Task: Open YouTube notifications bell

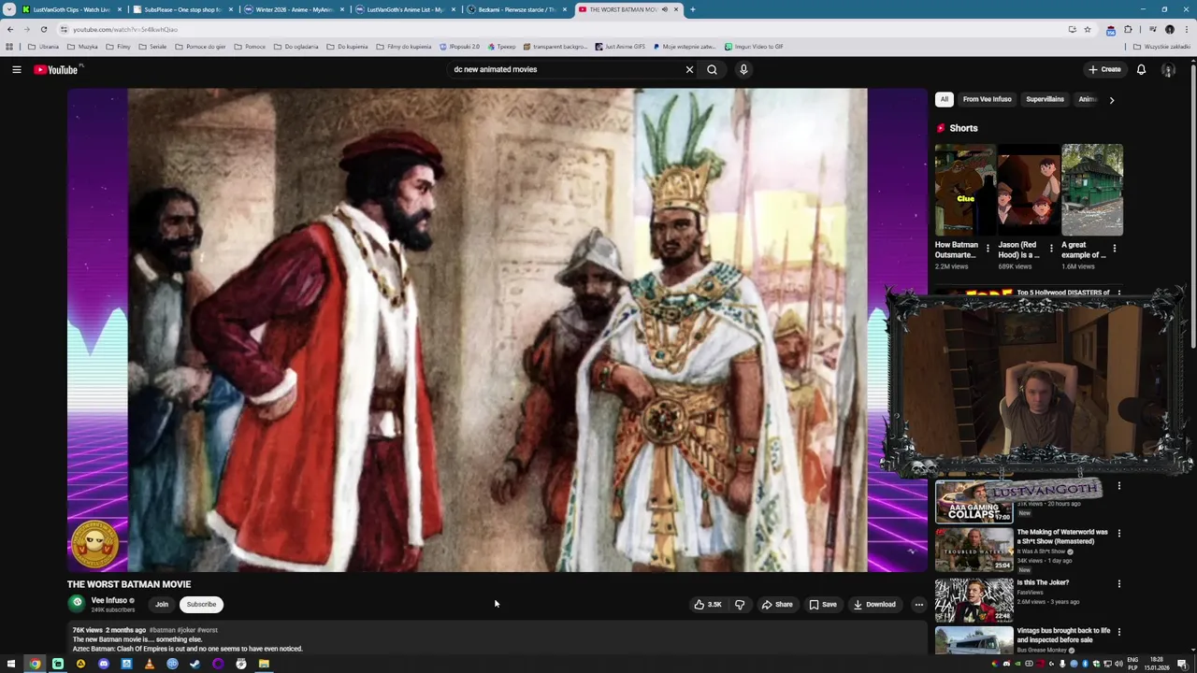Action: point(1141,69)
